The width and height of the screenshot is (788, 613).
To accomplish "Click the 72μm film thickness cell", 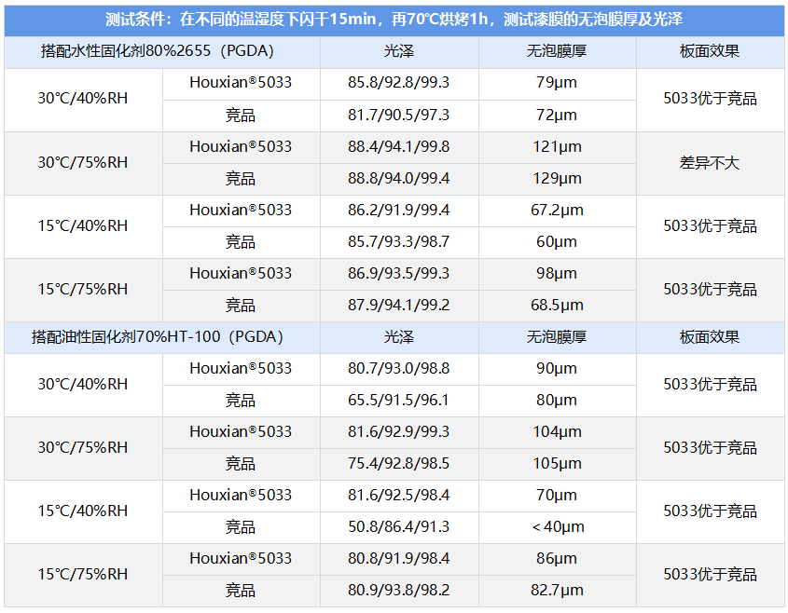I will [x=557, y=116].
